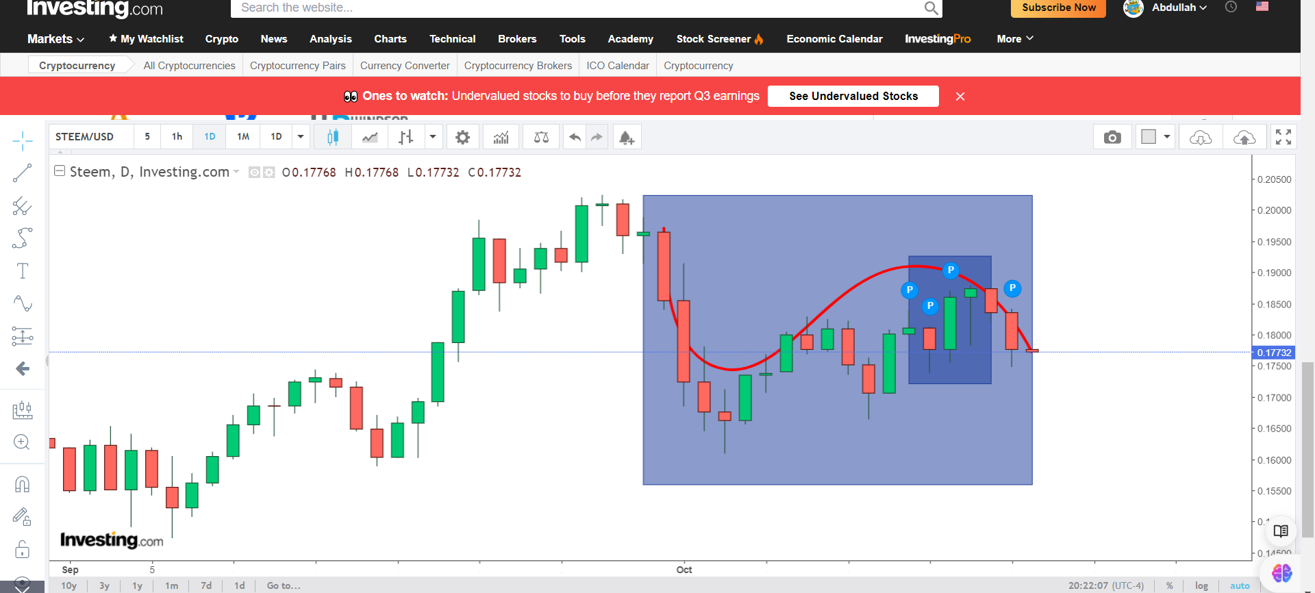Enter fullscreen chart mode

click(x=1283, y=137)
